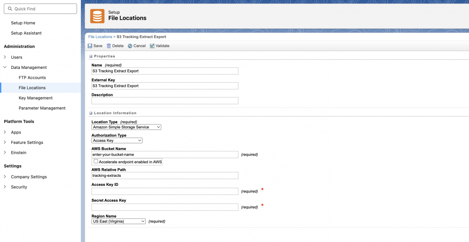Screen dimensions: 469x242
Task: Select Parameter Management in sidebar
Action: point(42,108)
